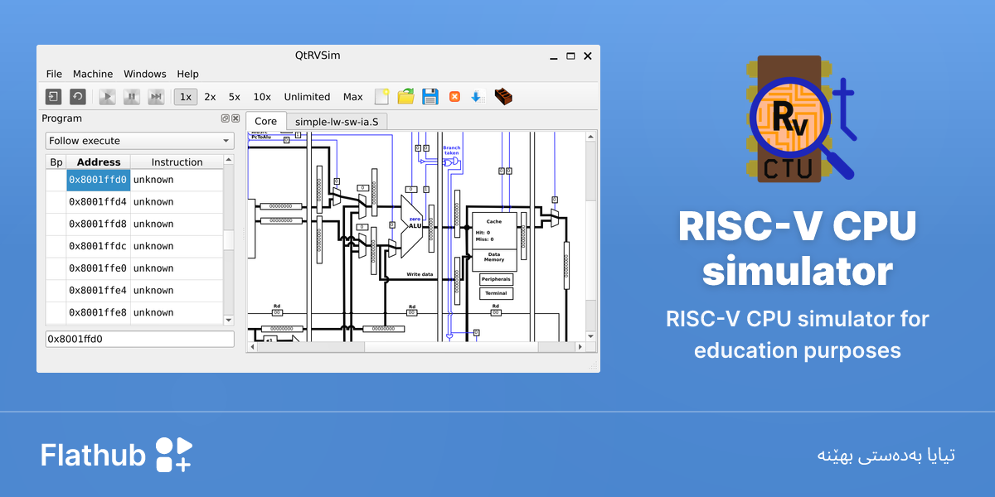Image resolution: width=995 pixels, height=497 pixels.
Task: Close the Program dock panel
Action: (x=235, y=118)
